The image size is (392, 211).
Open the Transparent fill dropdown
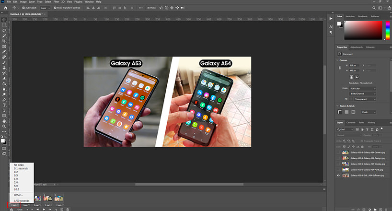pyautogui.click(x=365, y=99)
